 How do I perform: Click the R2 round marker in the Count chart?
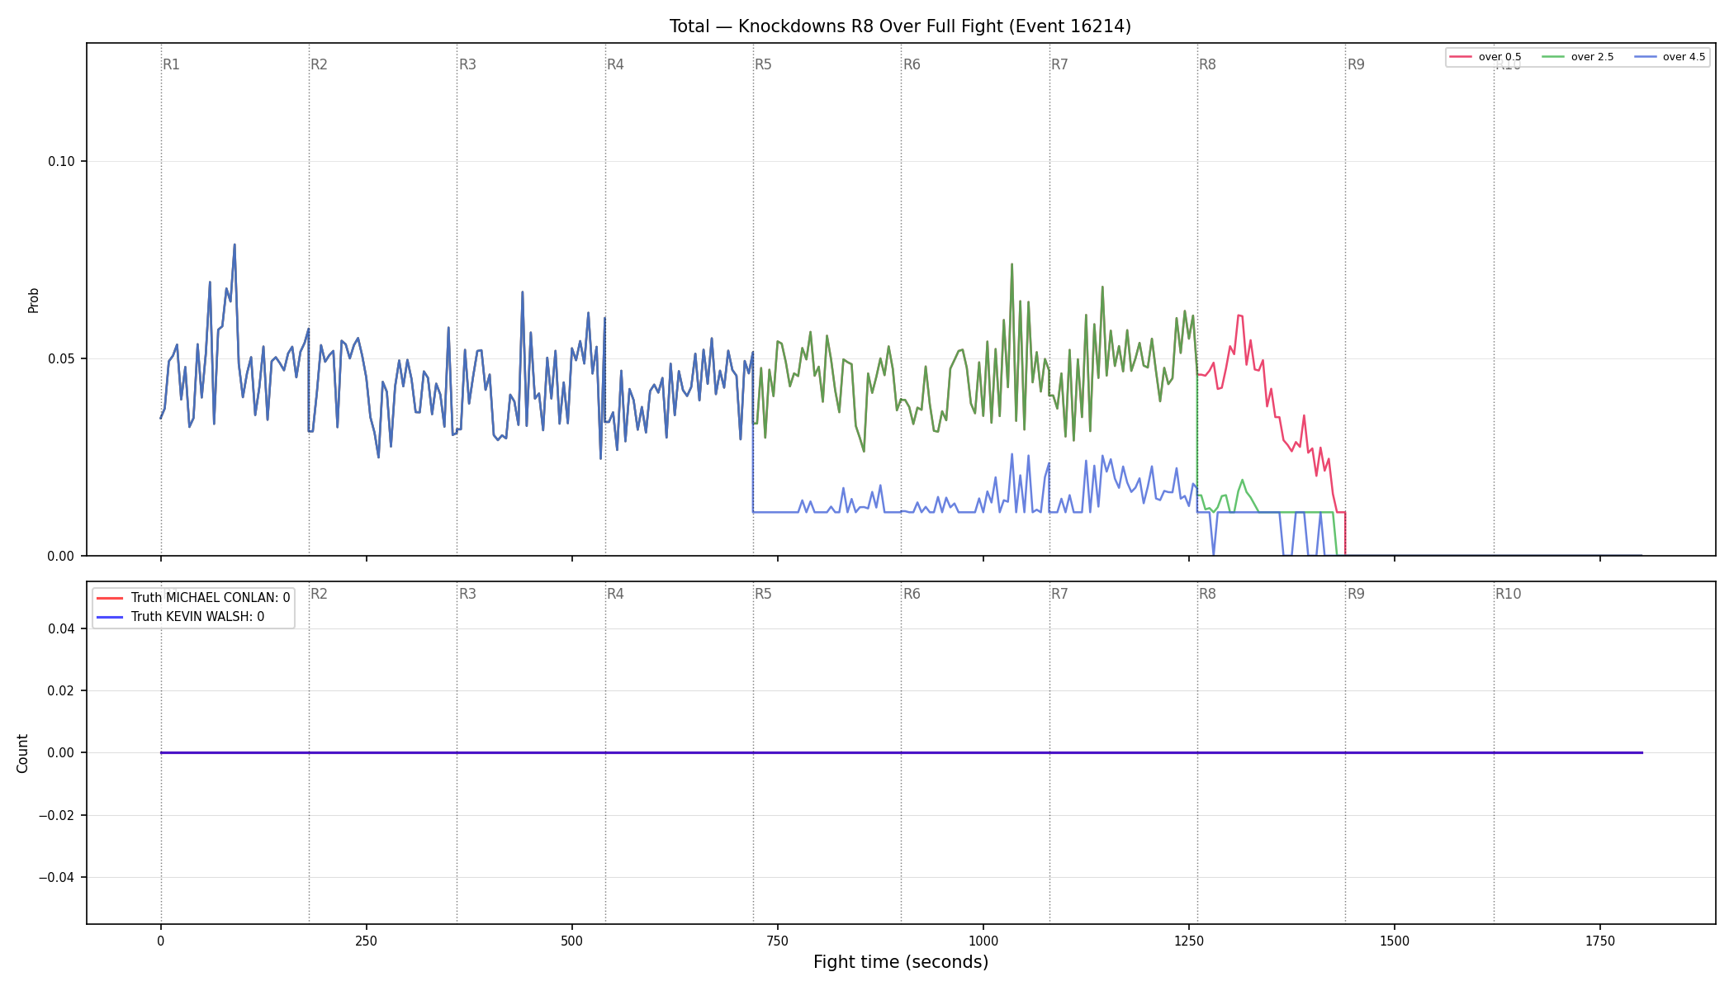[319, 594]
